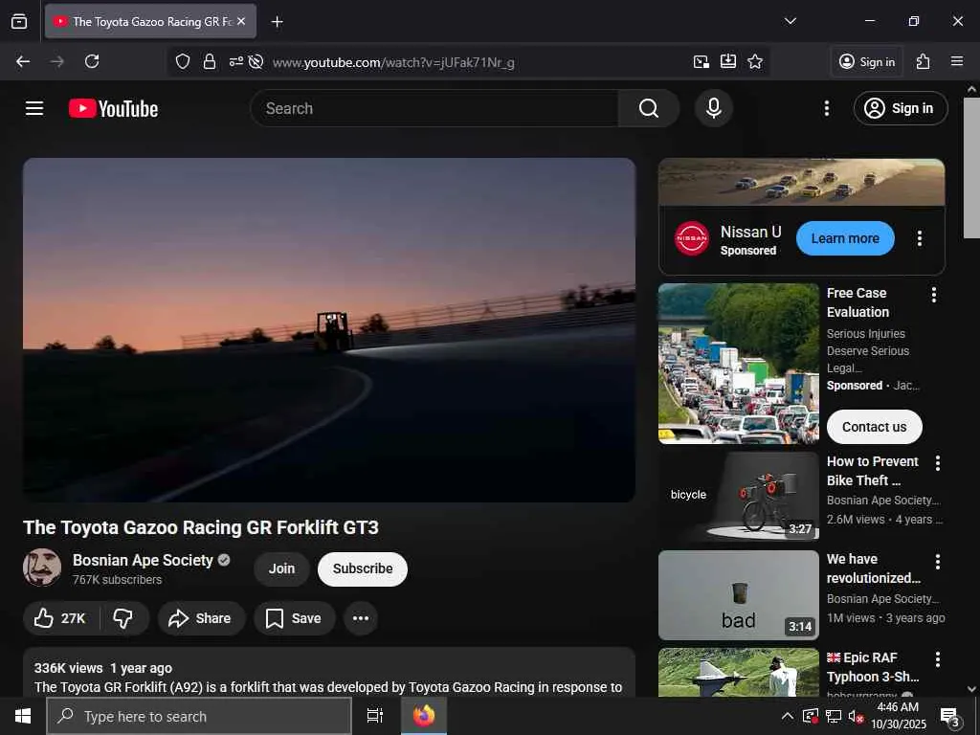Join the Bosnian Ape Society channel

[282, 568]
